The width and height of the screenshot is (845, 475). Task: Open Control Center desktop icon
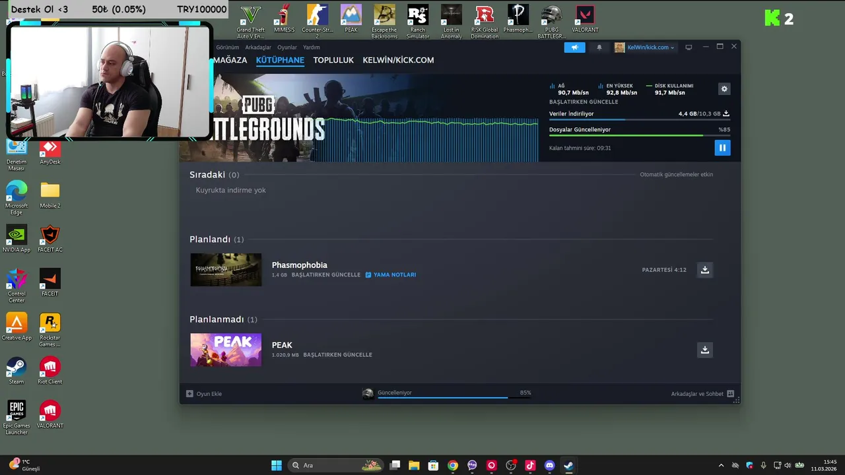(x=17, y=286)
